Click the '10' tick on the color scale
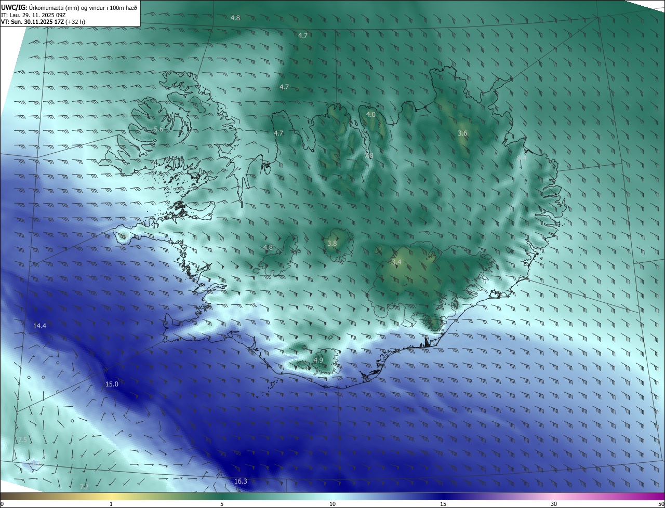This screenshot has width=665, height=508. pyautogui.click(x=332, y=504)
